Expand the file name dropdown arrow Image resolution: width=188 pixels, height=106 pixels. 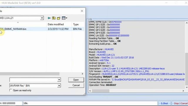coord(59,80)
